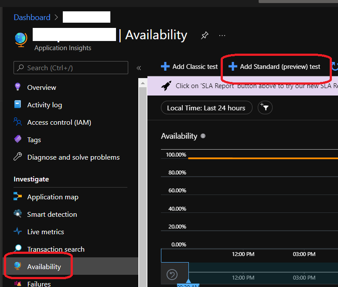Click Add Classic test button
Screen dimensions: 338x287
(x=189, y=66)
